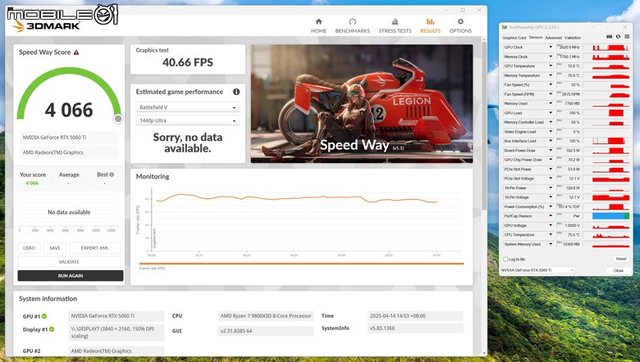Click the gray knob on the score gauge

point(118,119)
